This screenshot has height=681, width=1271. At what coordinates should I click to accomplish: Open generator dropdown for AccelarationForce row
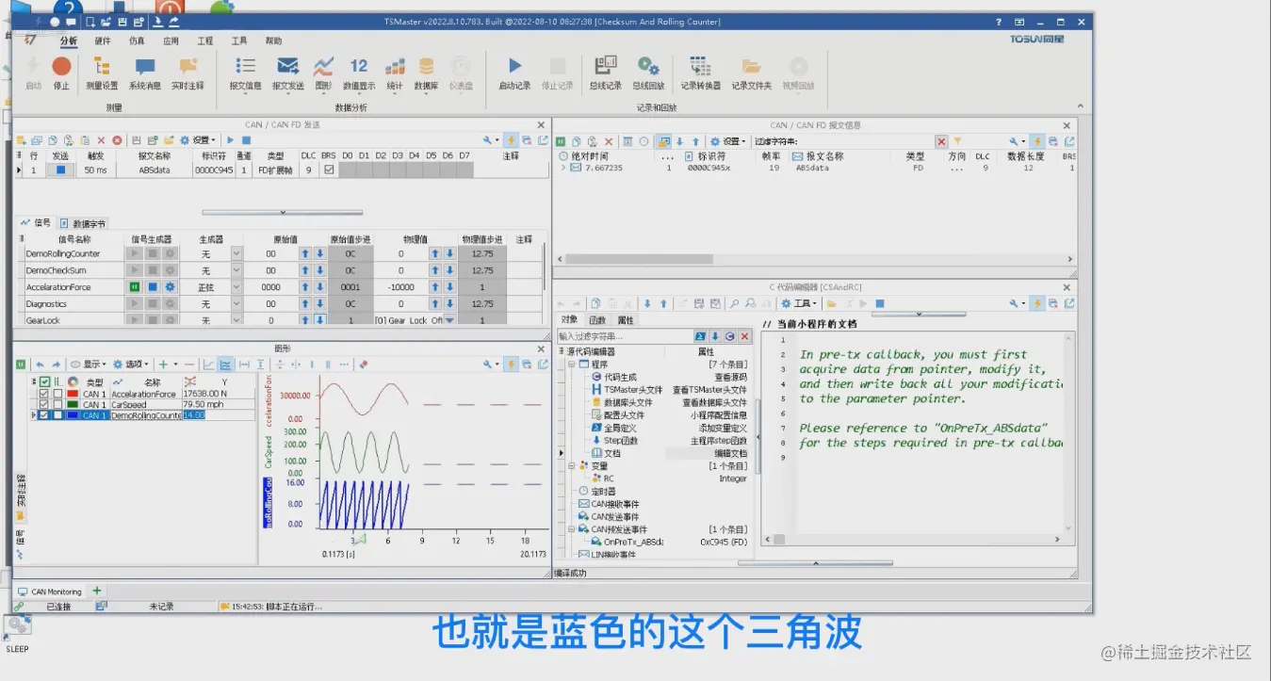point(236,286)
